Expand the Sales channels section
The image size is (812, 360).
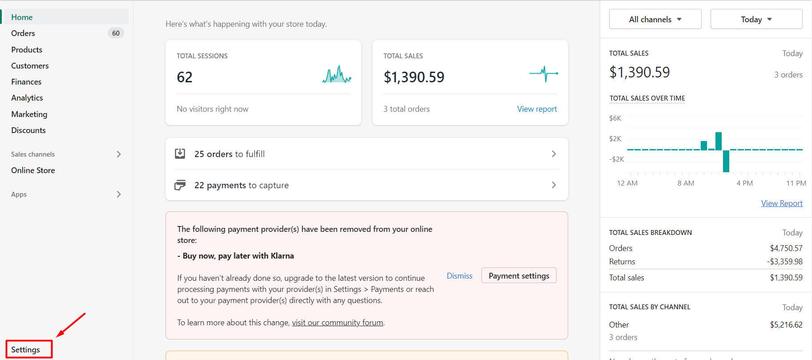pos(118,154)
